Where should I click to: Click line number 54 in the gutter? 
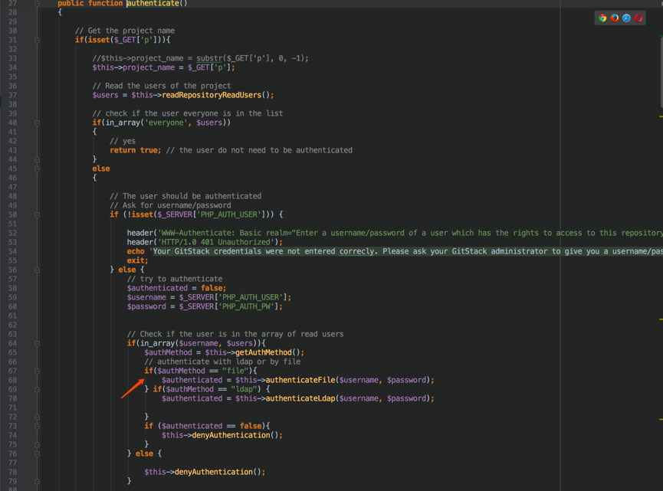click(12, 251)
